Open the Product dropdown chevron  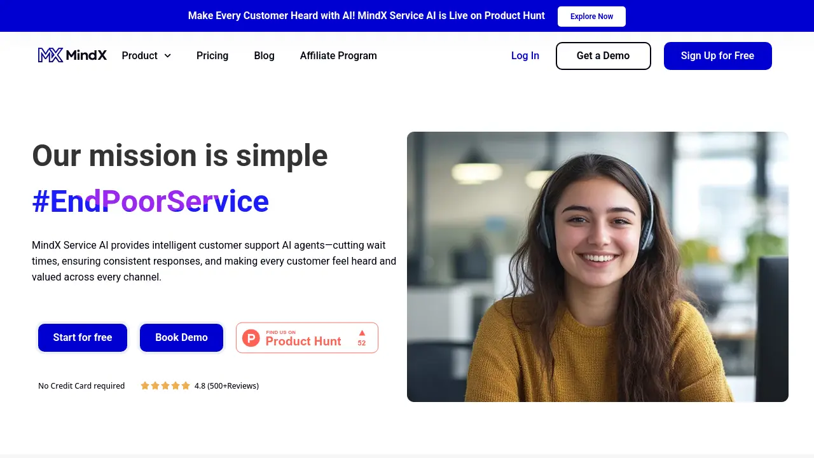pyautogui.click(x=169, y=56)
